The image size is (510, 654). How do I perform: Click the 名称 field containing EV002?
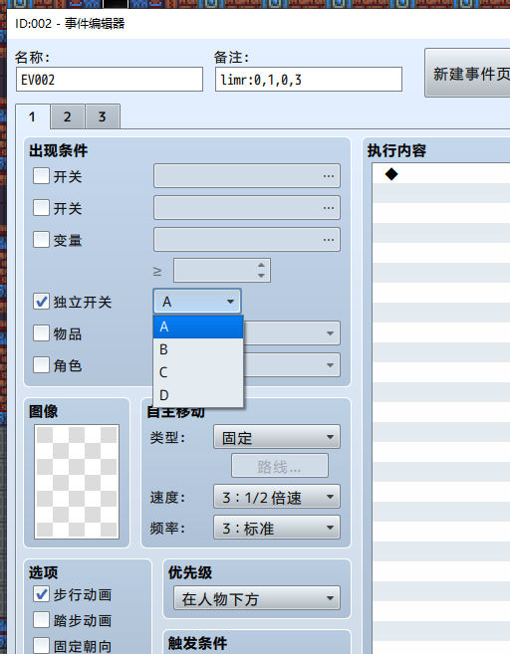110,80
